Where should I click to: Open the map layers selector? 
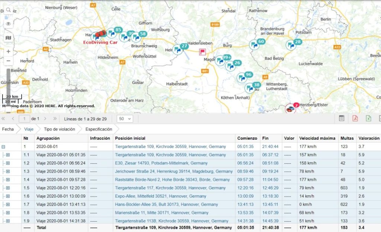tap(8, 38)
